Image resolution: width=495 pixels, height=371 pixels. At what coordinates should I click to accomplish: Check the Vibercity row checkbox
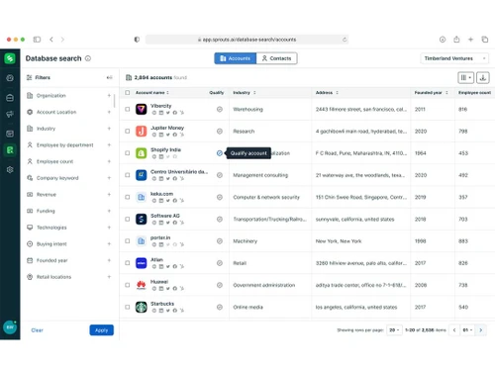click(x=128, y=109)
